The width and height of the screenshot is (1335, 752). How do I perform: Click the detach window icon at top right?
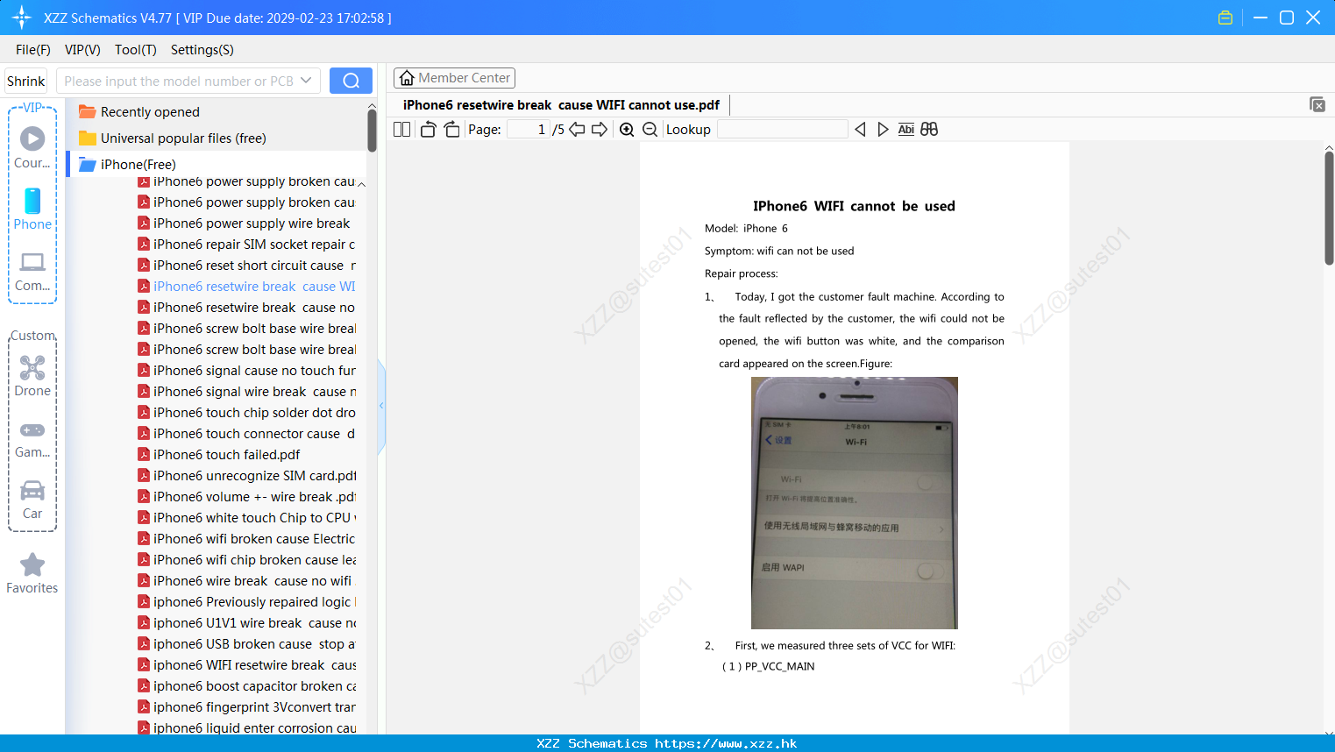coord(1317,104)
